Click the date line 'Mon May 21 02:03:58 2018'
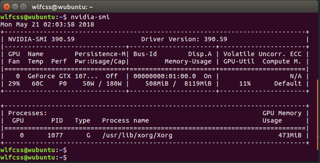Screen dimensions: 320x163 point(47,25)
